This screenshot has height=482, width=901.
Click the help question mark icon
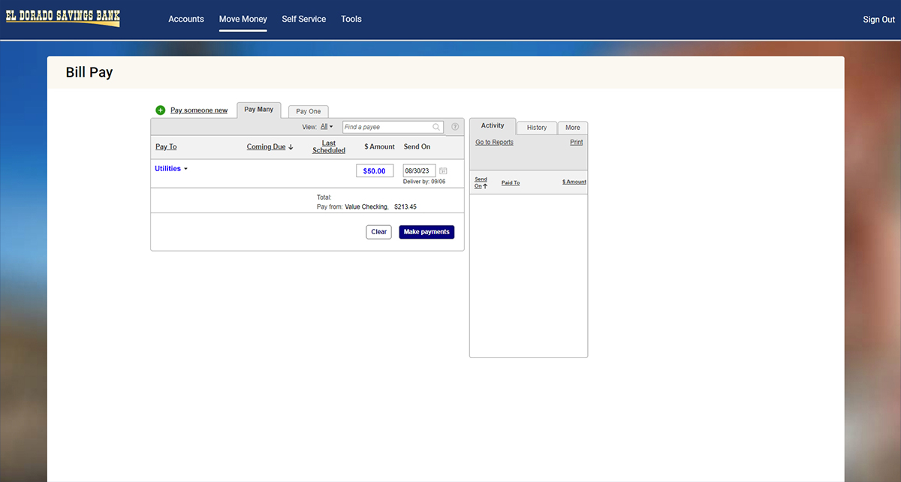pyautogui.click(x=455, y=127)
